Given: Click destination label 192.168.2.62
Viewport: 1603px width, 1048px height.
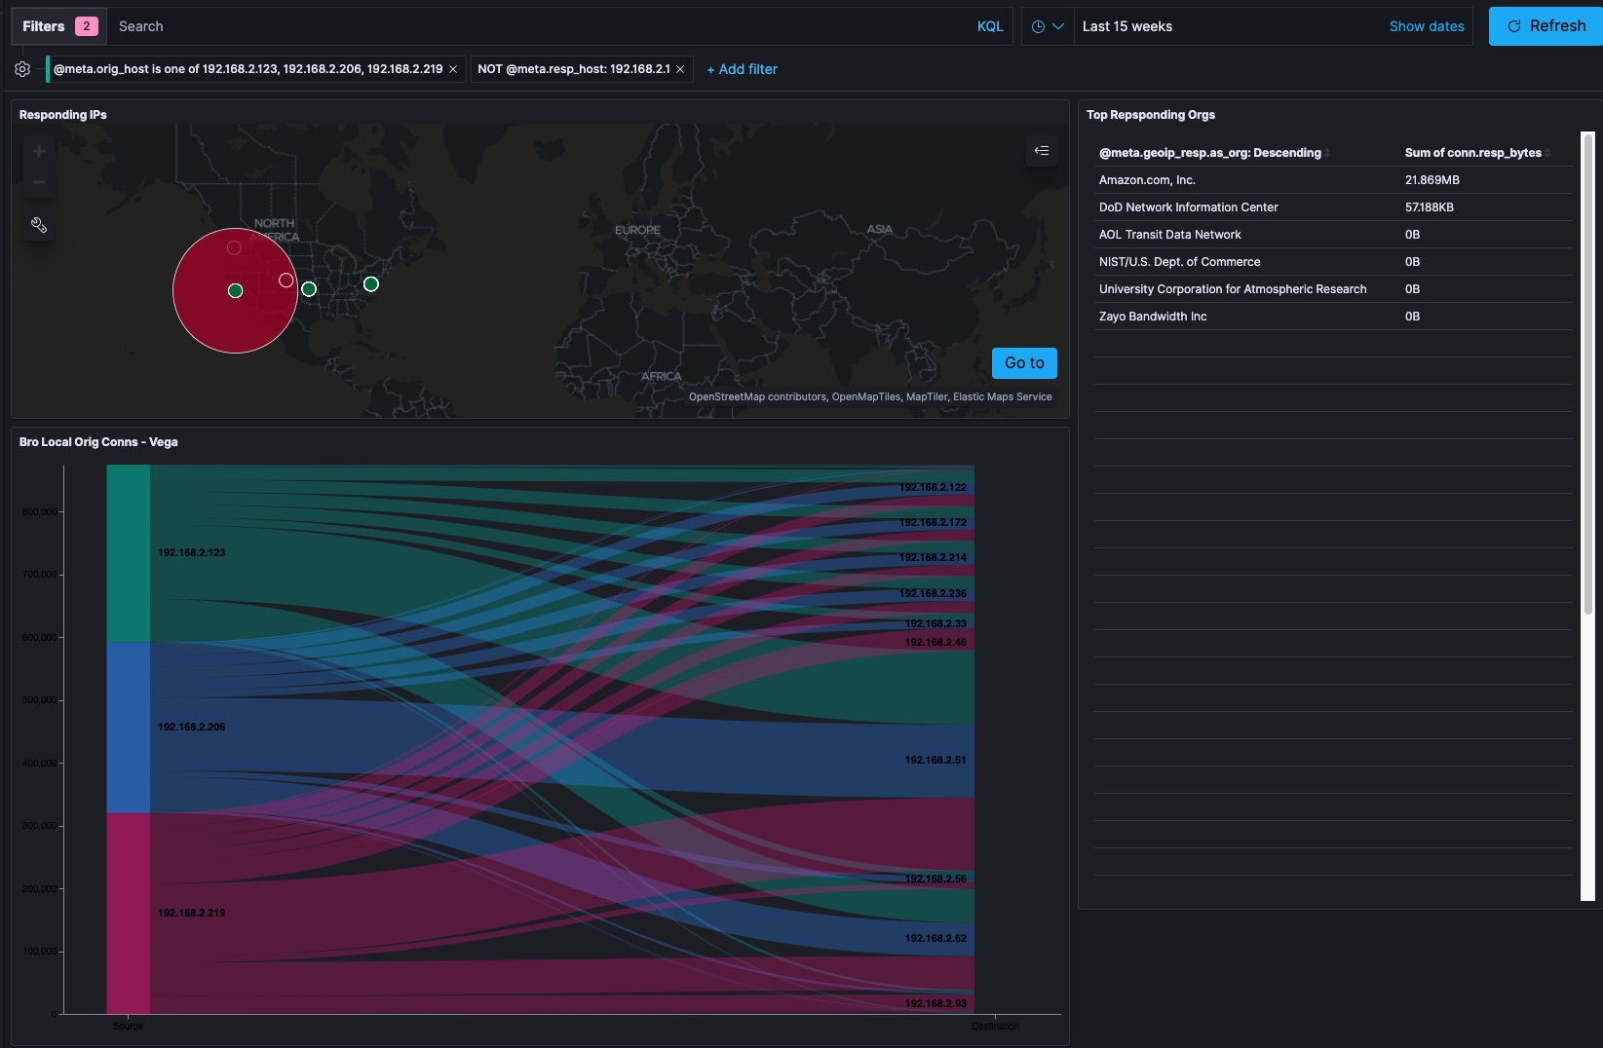Looking at the screenshot, I should tap(935, 938).
